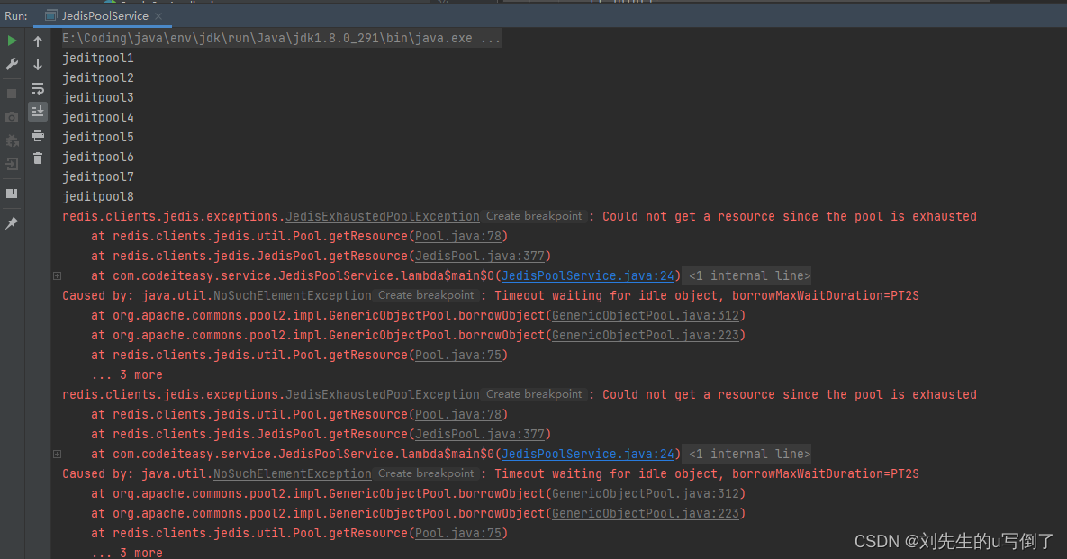This screenshot has height=559, width=1067.
Task: Open GenericObjectPool.java:223 link in the upper trace
Action: click(x=645, y=335)
